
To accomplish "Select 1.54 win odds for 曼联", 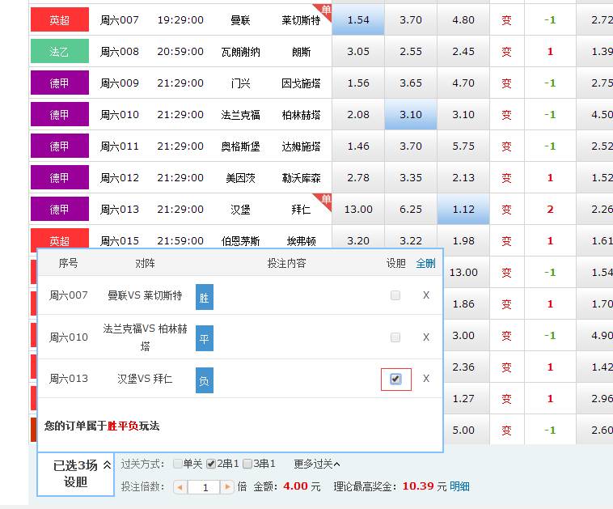I will coord(357,20).
